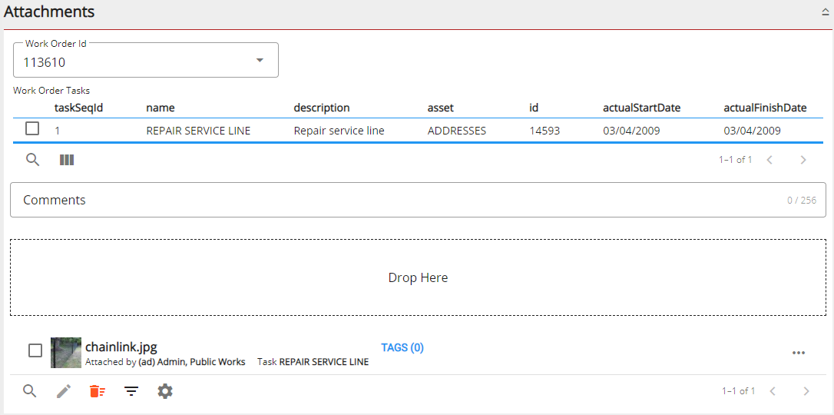This screenshot has width=834, height=415.
Task: Sort by the taskSeqId column header
Action: point(78,108)
